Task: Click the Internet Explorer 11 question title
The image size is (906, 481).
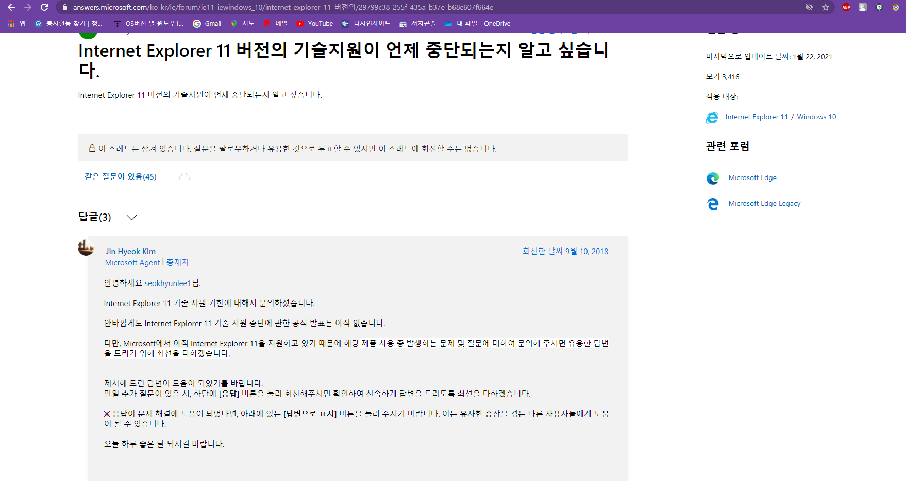Action: 343,60
